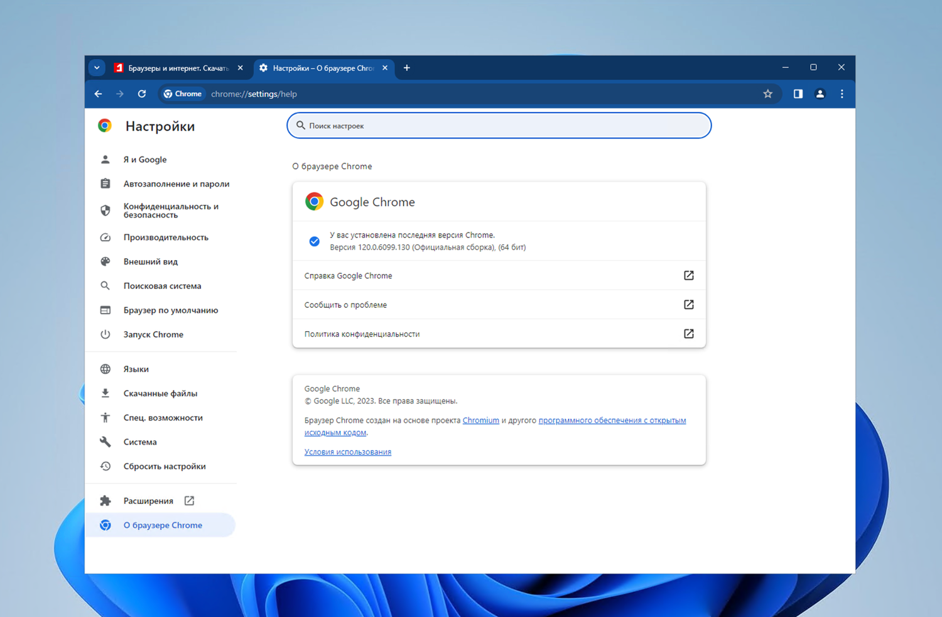Click the reset clock icon for Сбросить настройки

[106, 466]
